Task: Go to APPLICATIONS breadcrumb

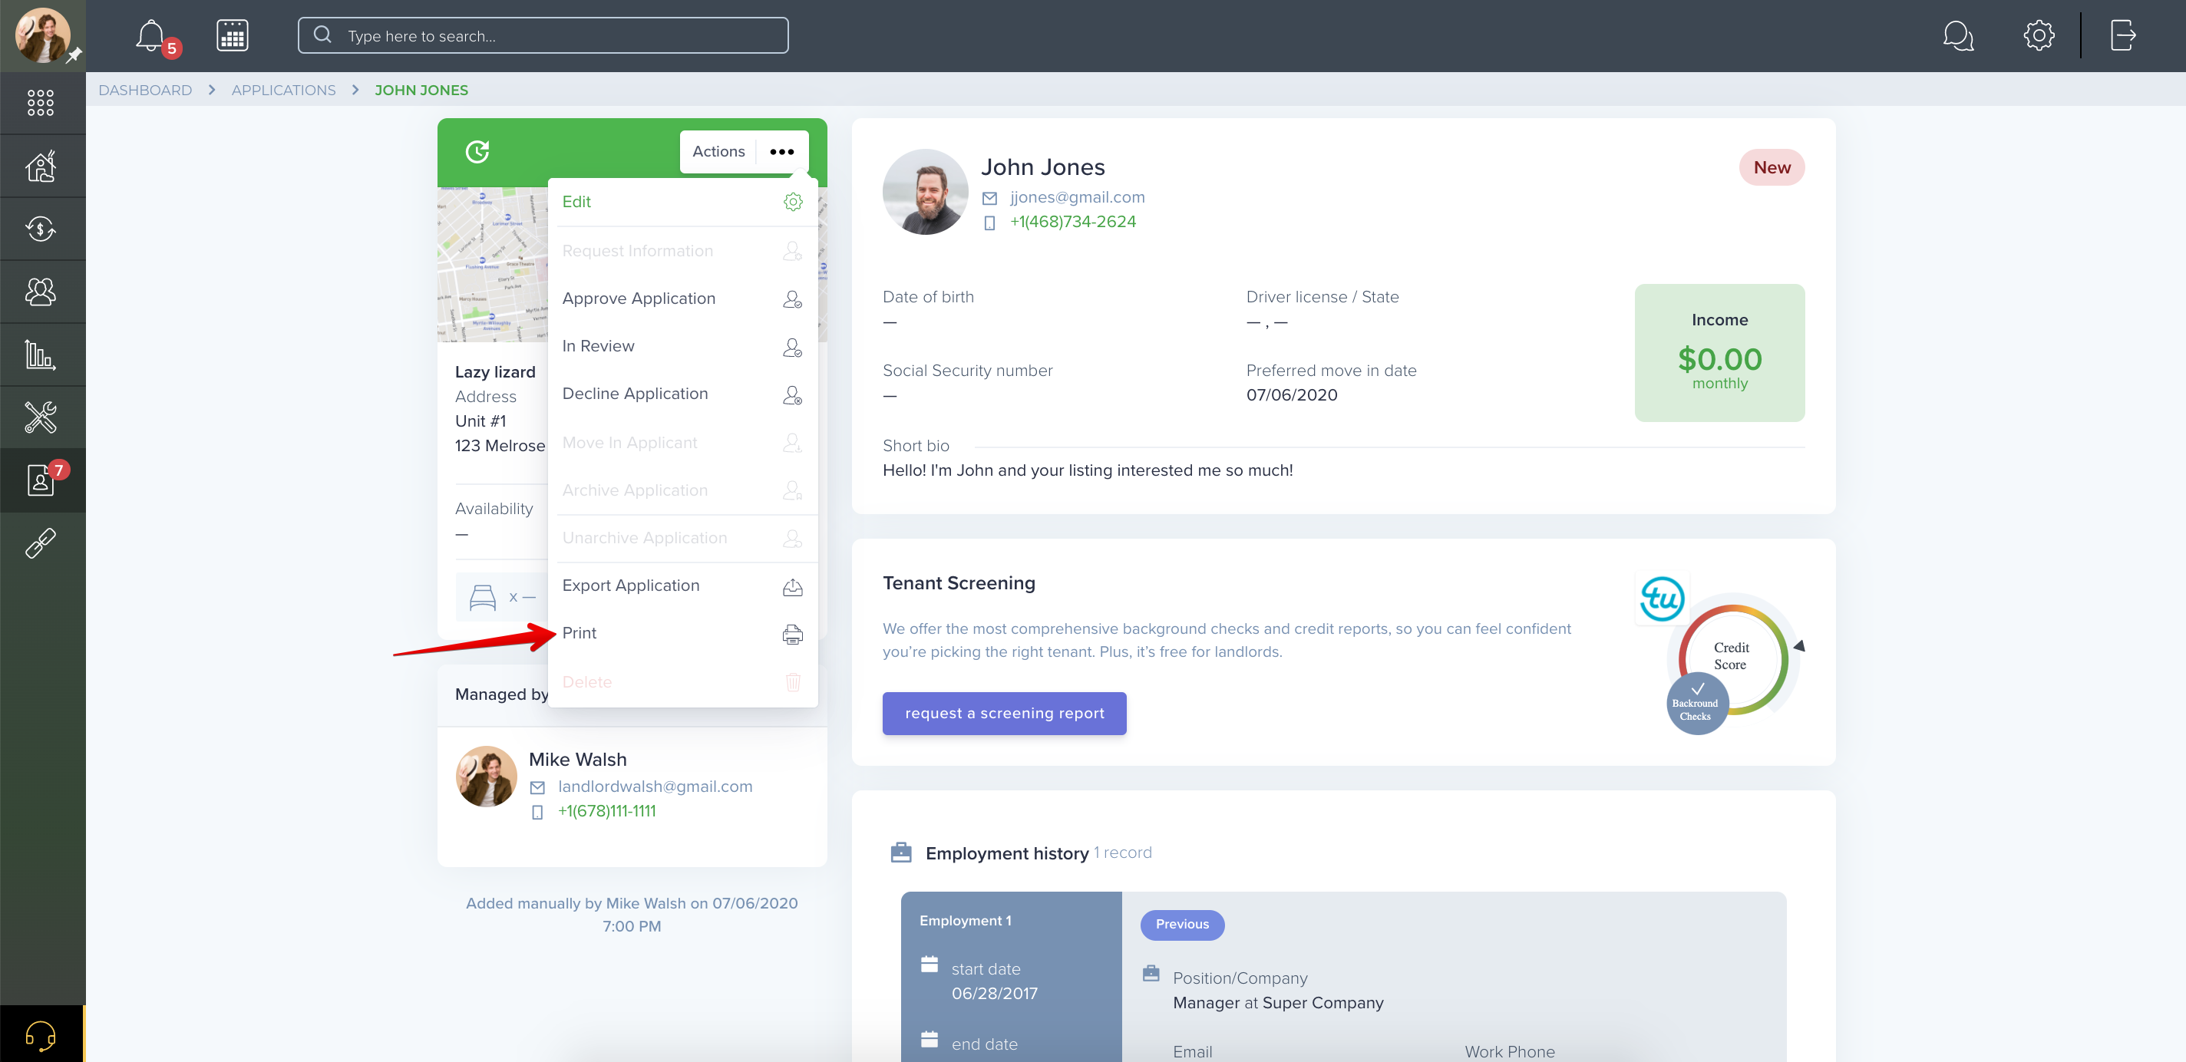Action: coord(283,90)
